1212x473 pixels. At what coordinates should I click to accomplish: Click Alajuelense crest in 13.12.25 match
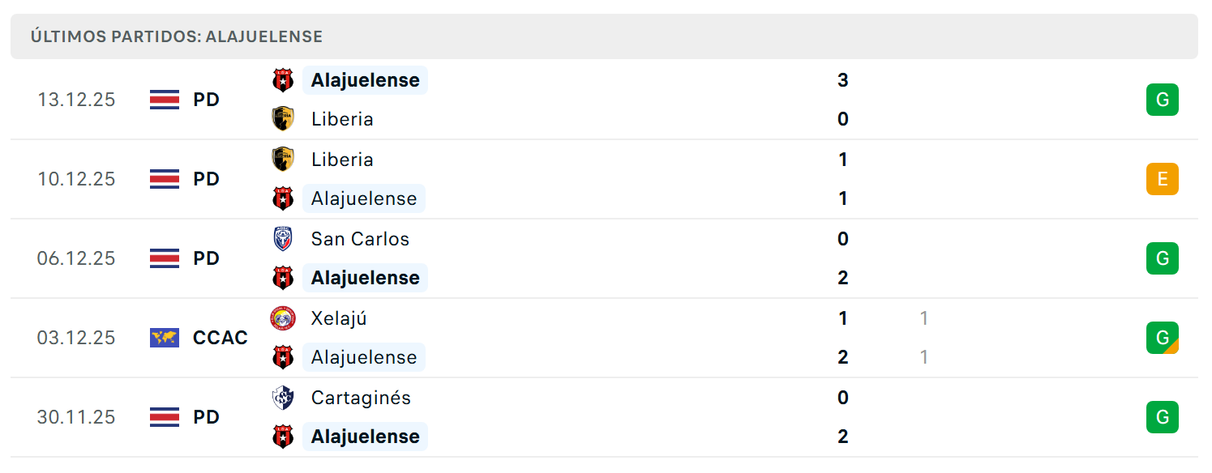(x=282, y=80)
